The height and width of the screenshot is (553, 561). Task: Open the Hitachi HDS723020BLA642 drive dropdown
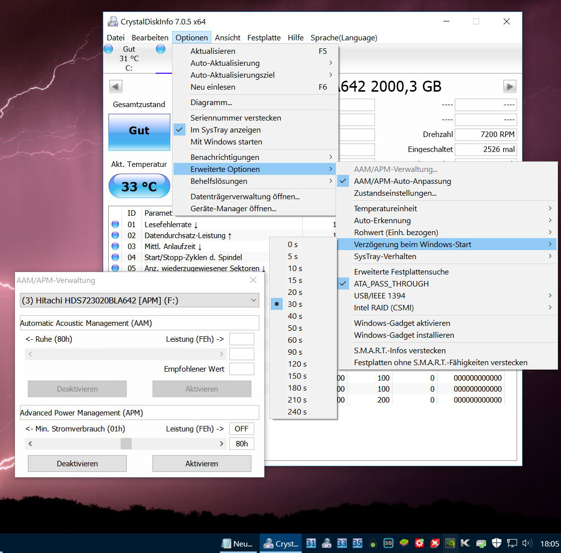pos(140,300)
